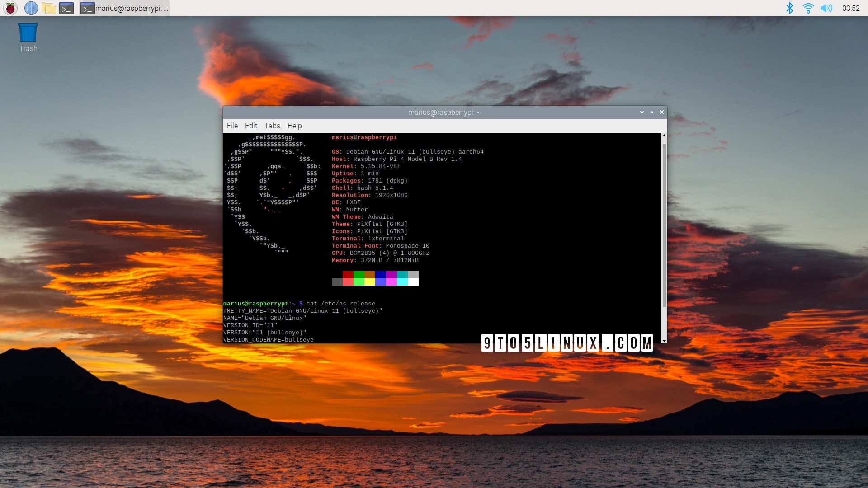Screen dimensions: 868x488
Task: Launch a new LXTerminal from the taskbar
Action: coord(66,8)
